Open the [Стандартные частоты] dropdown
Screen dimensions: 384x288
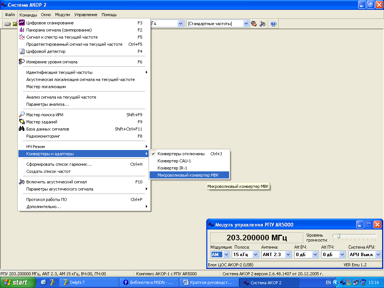[x=246, y=24]
